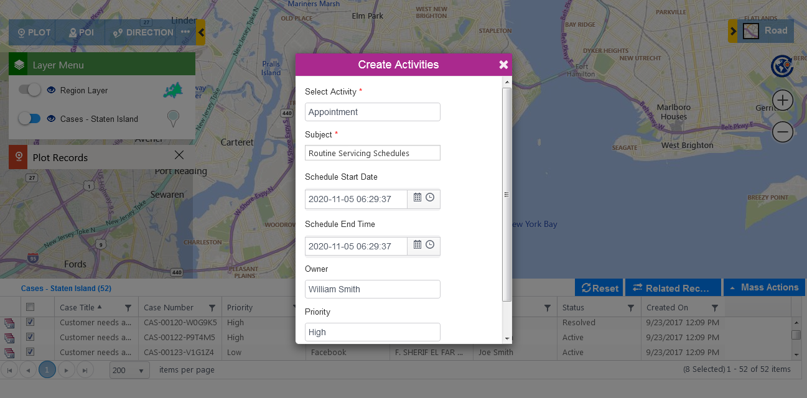Open the PLOT tab in toolbar

click(34, 32)
